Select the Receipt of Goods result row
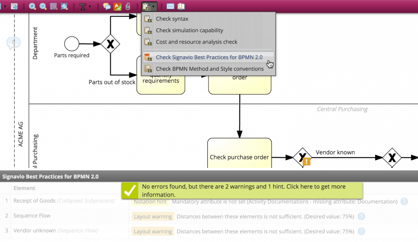The height and width of the screenshot is (242, 418). click(x=209, y=201)
